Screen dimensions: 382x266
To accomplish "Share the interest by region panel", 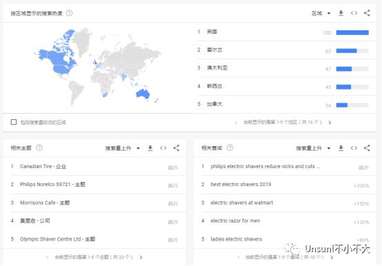I will 367,13.
